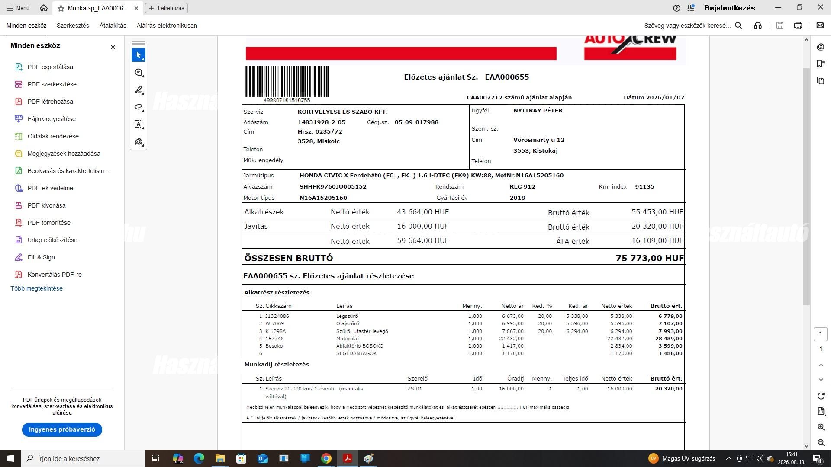Open Fájlok egyesítése tool
The height and width of the screenshot is (467, 831).
click(52, 119)
